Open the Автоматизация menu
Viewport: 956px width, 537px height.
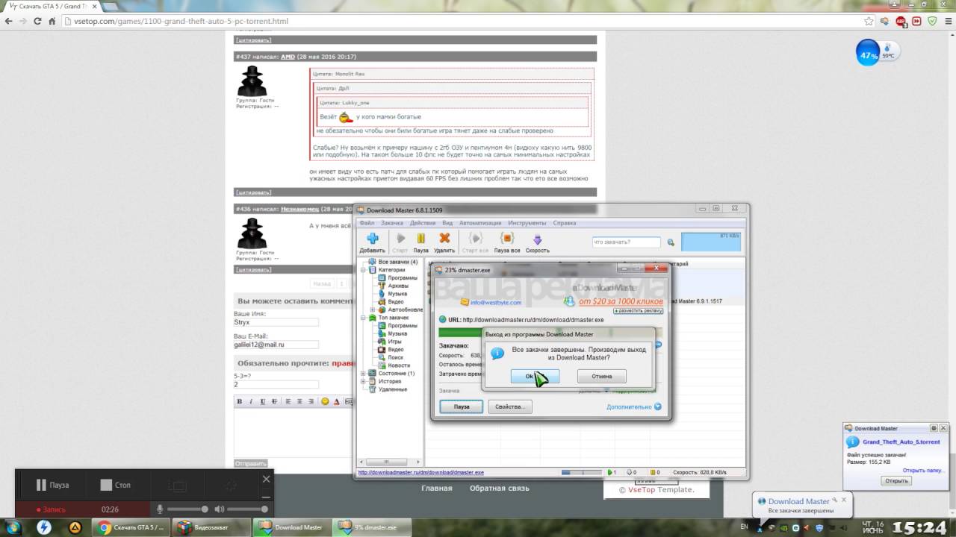[481, 223]
